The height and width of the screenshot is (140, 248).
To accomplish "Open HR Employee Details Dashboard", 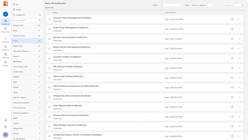I will [68, 67].
